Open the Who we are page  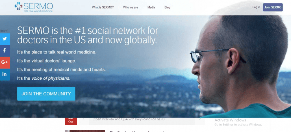[x=131, y=7]
